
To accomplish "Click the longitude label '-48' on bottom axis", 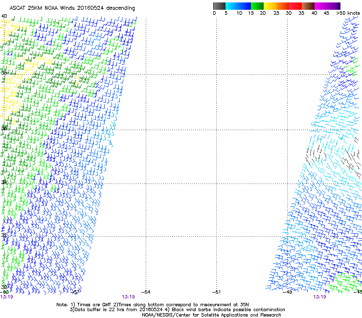I will (287, 292).
